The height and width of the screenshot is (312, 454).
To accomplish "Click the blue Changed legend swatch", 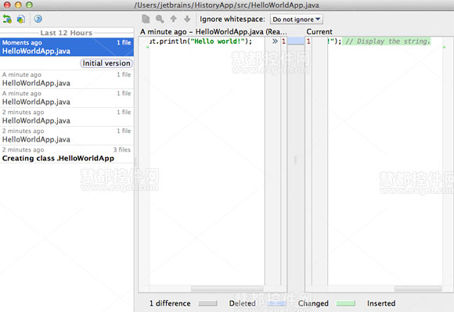I will [x=276, y=303].
